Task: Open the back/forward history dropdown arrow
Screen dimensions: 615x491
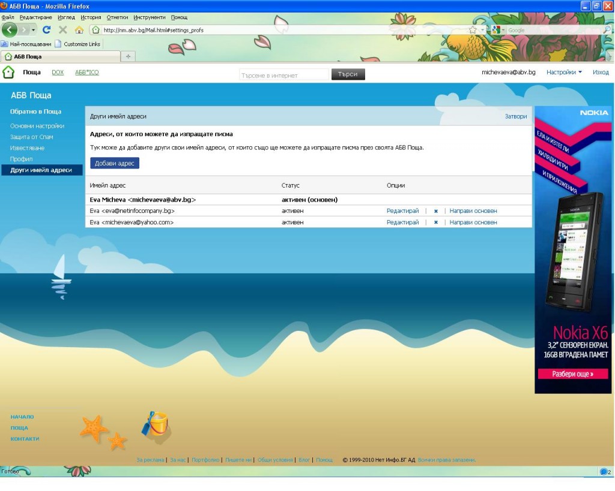Action: pyautogui.click(x=33, y=29)
